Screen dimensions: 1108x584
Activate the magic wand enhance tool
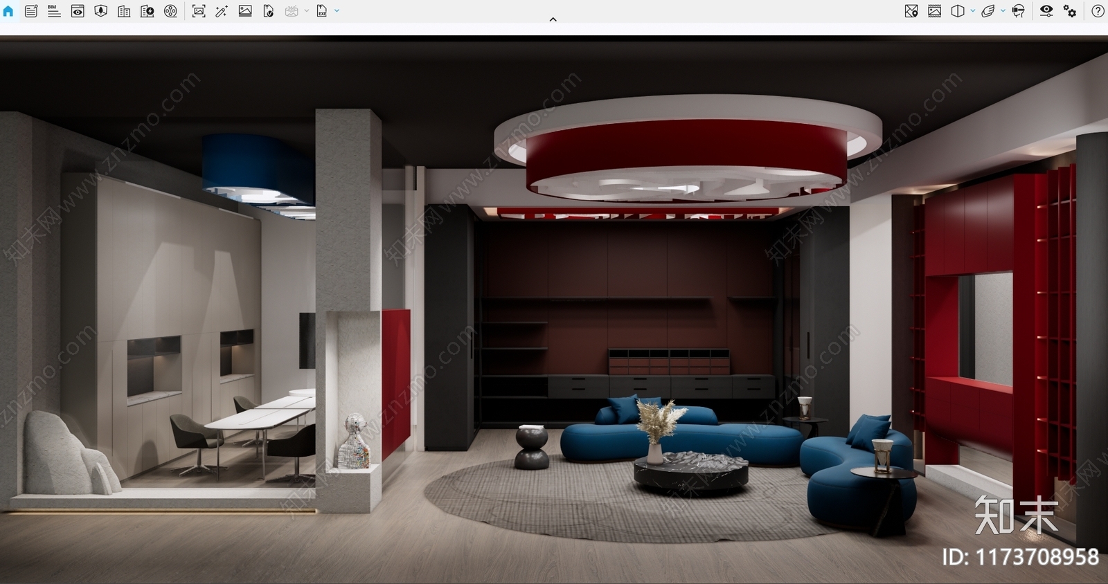[222, 11]
